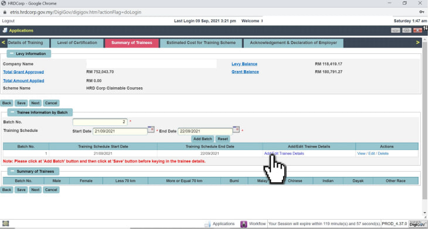Open Estimated Cost for Training Scheme tab
Viewport: 429px width, 232px height.
pyautogui.click(x=201, y=43)
